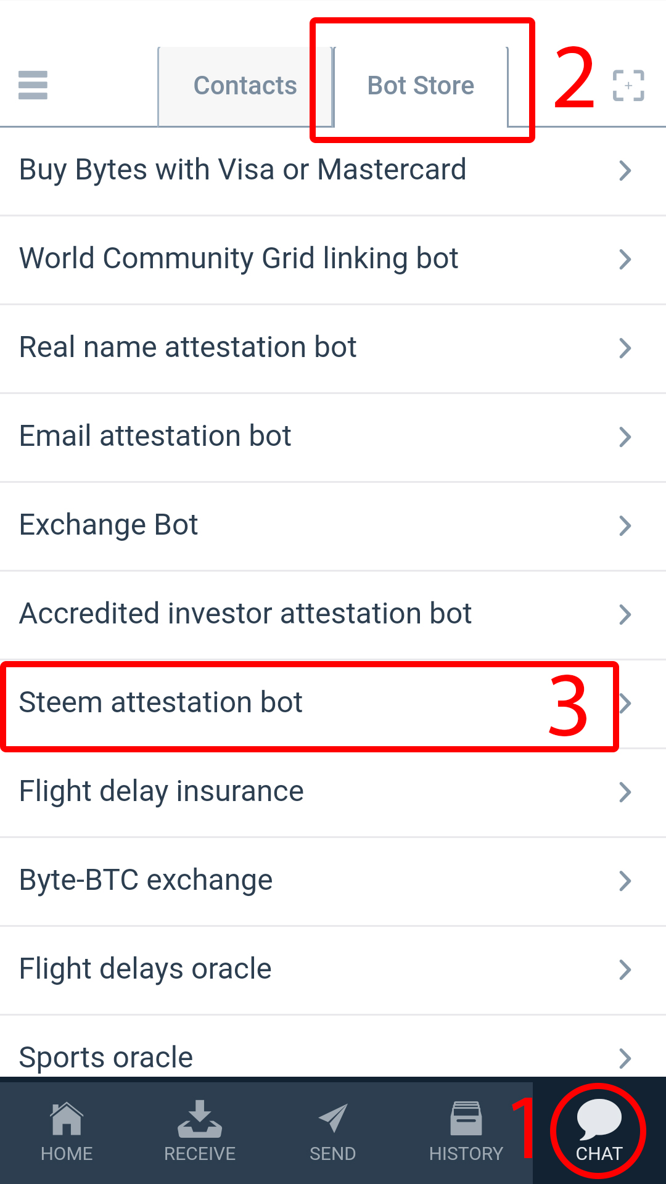Select Byte-BTC exchange bot
Viewport: 666px width, 1184px height.
(146, 881)
